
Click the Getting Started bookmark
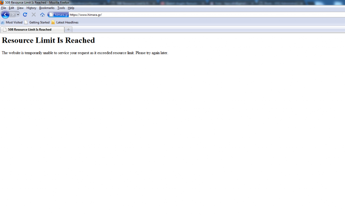(37, 23)
